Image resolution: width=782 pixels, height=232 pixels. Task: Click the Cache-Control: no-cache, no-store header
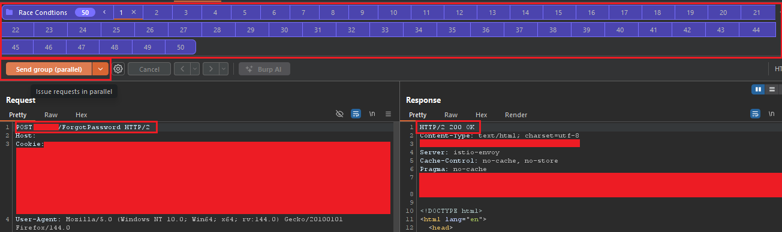pyautogui.click(x=489, y=161)
